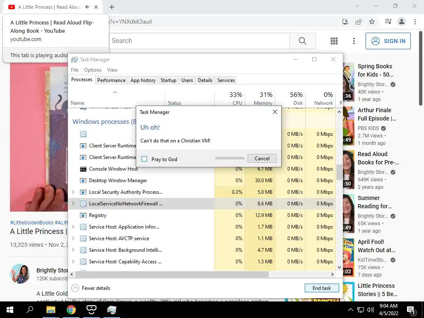Open the Chrome profile avatar

click(x=401, y=22)
